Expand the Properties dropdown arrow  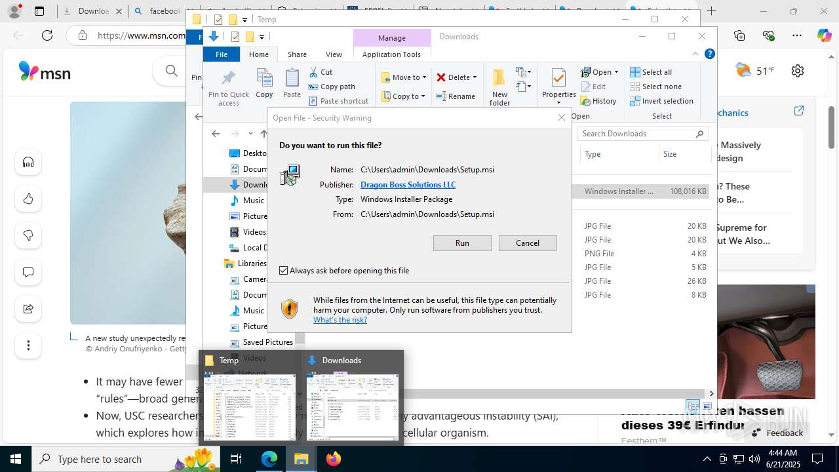pos(558,103)
